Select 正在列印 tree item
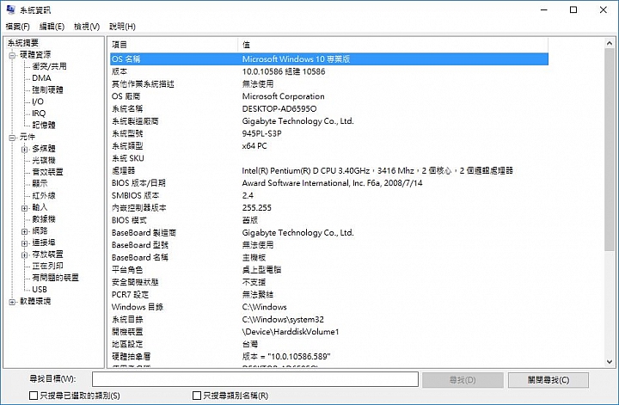Screen dimensions: 619x405 [47, 266]
